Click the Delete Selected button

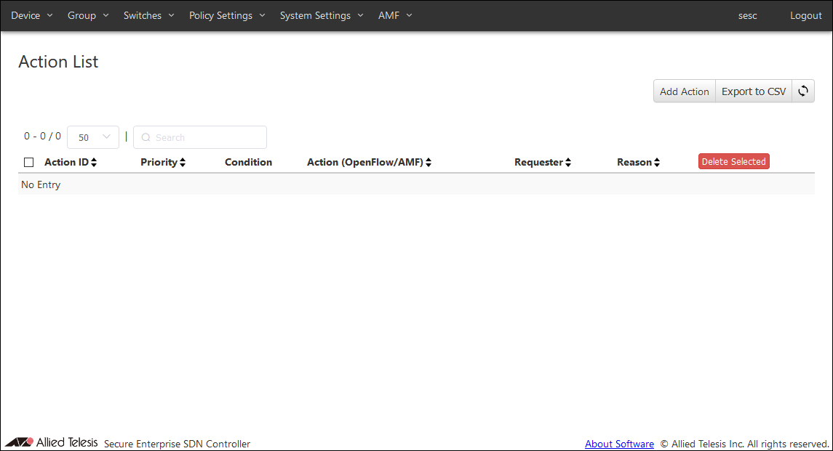733,161
